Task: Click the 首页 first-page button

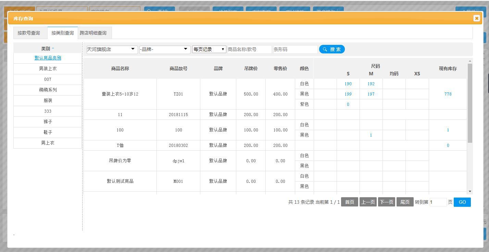Action: click(x=349, y=202)
